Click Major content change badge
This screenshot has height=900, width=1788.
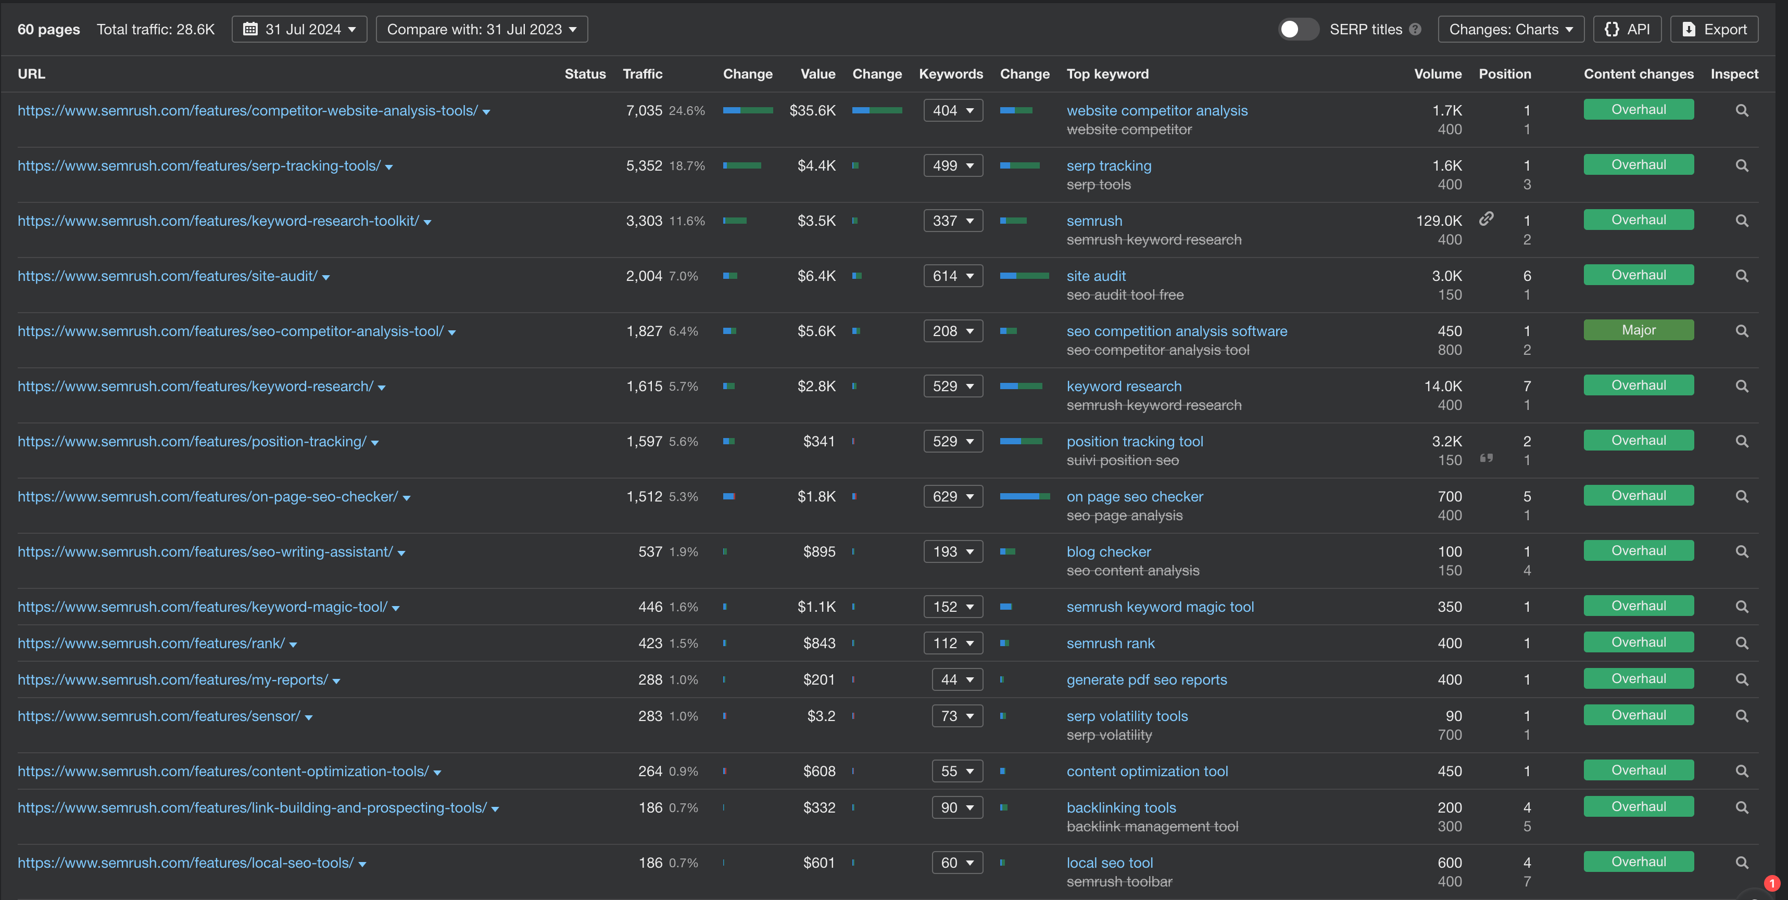coord(1638,330)
